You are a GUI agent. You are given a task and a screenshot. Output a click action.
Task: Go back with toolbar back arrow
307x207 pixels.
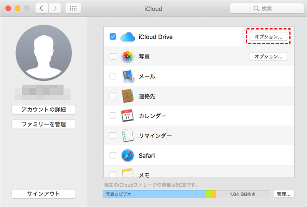(42, 8)
